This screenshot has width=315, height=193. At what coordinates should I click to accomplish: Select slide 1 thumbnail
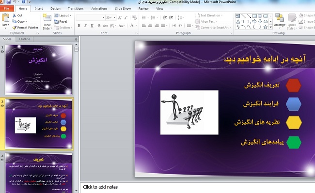[x=39, y=70]
